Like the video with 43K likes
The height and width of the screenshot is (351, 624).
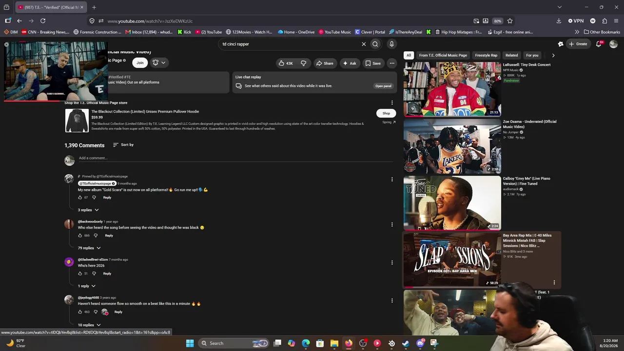pos(286,63)
